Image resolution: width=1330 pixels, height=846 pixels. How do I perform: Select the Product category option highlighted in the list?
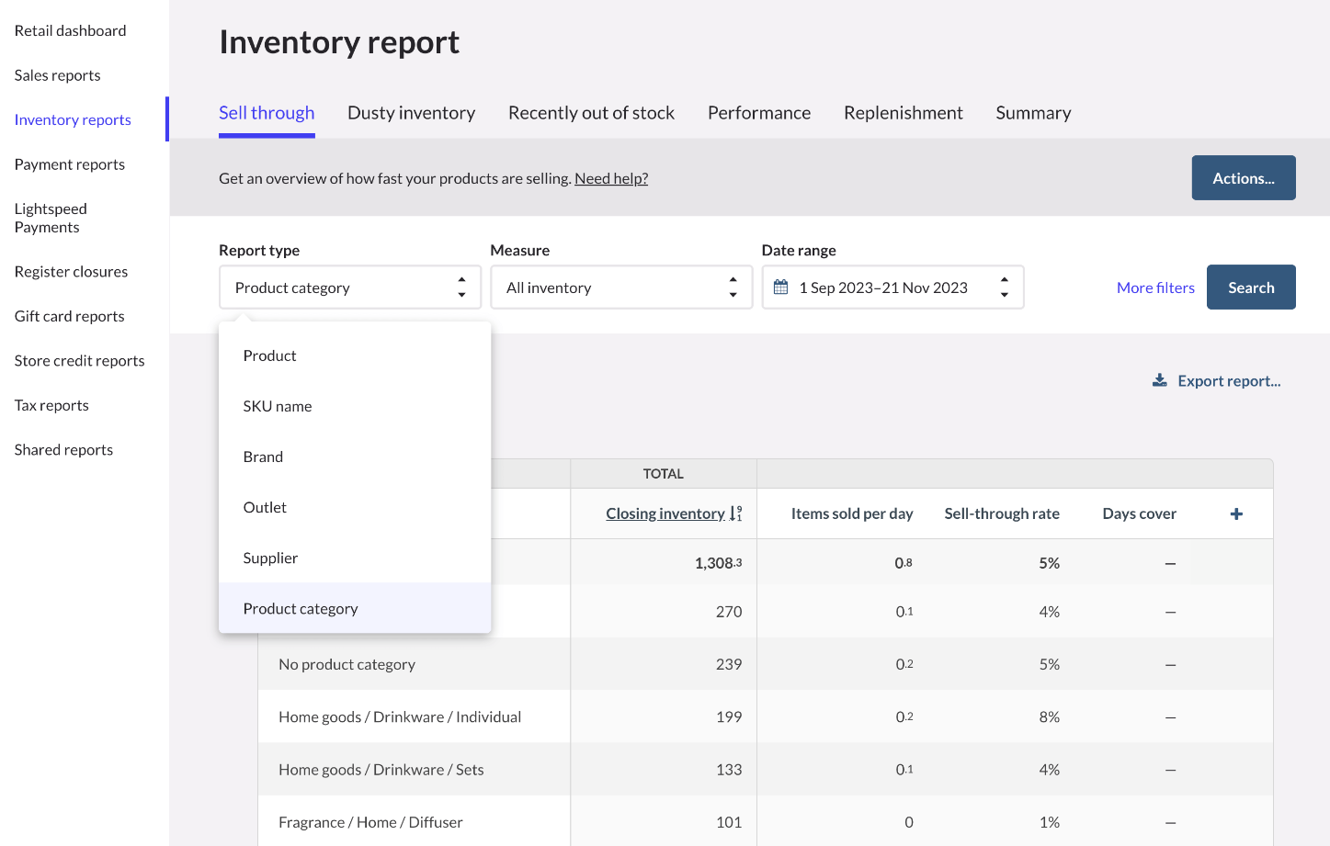[301, 607]
